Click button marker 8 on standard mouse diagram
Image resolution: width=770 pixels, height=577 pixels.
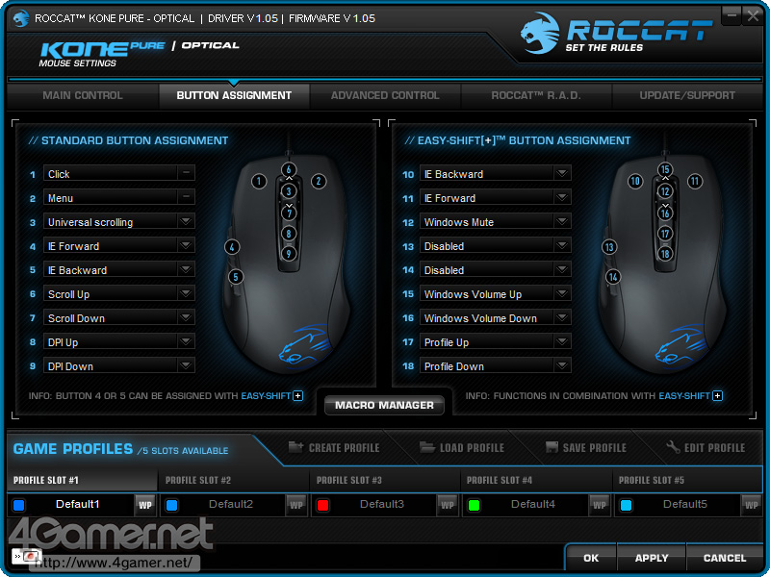(289, 234)
